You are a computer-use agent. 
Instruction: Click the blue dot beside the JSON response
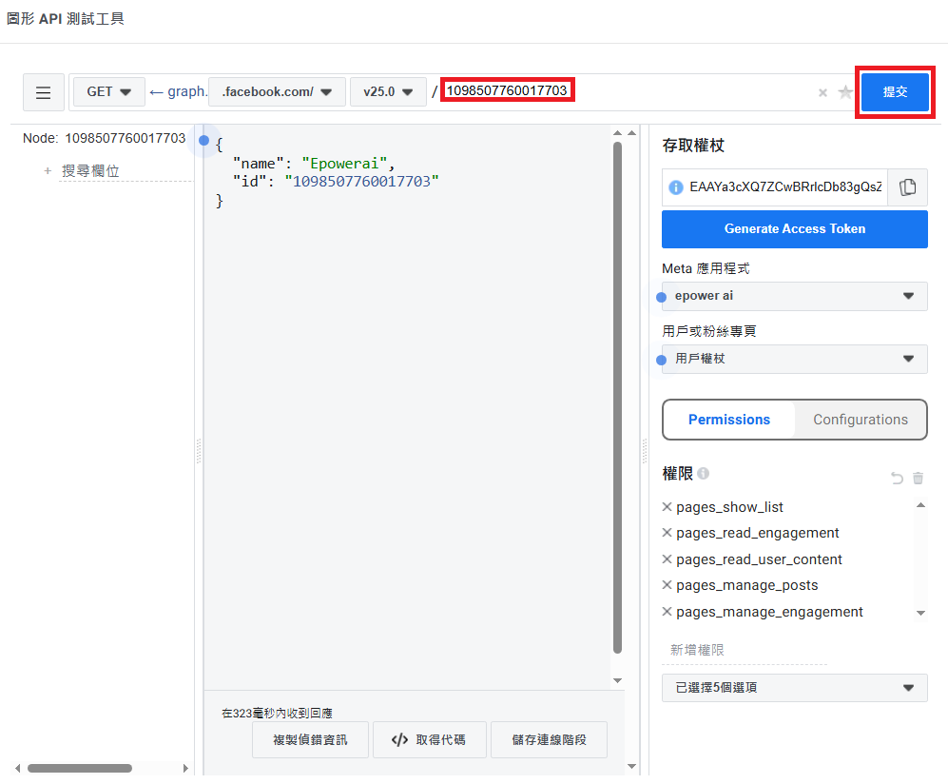(x=204, y=141)
